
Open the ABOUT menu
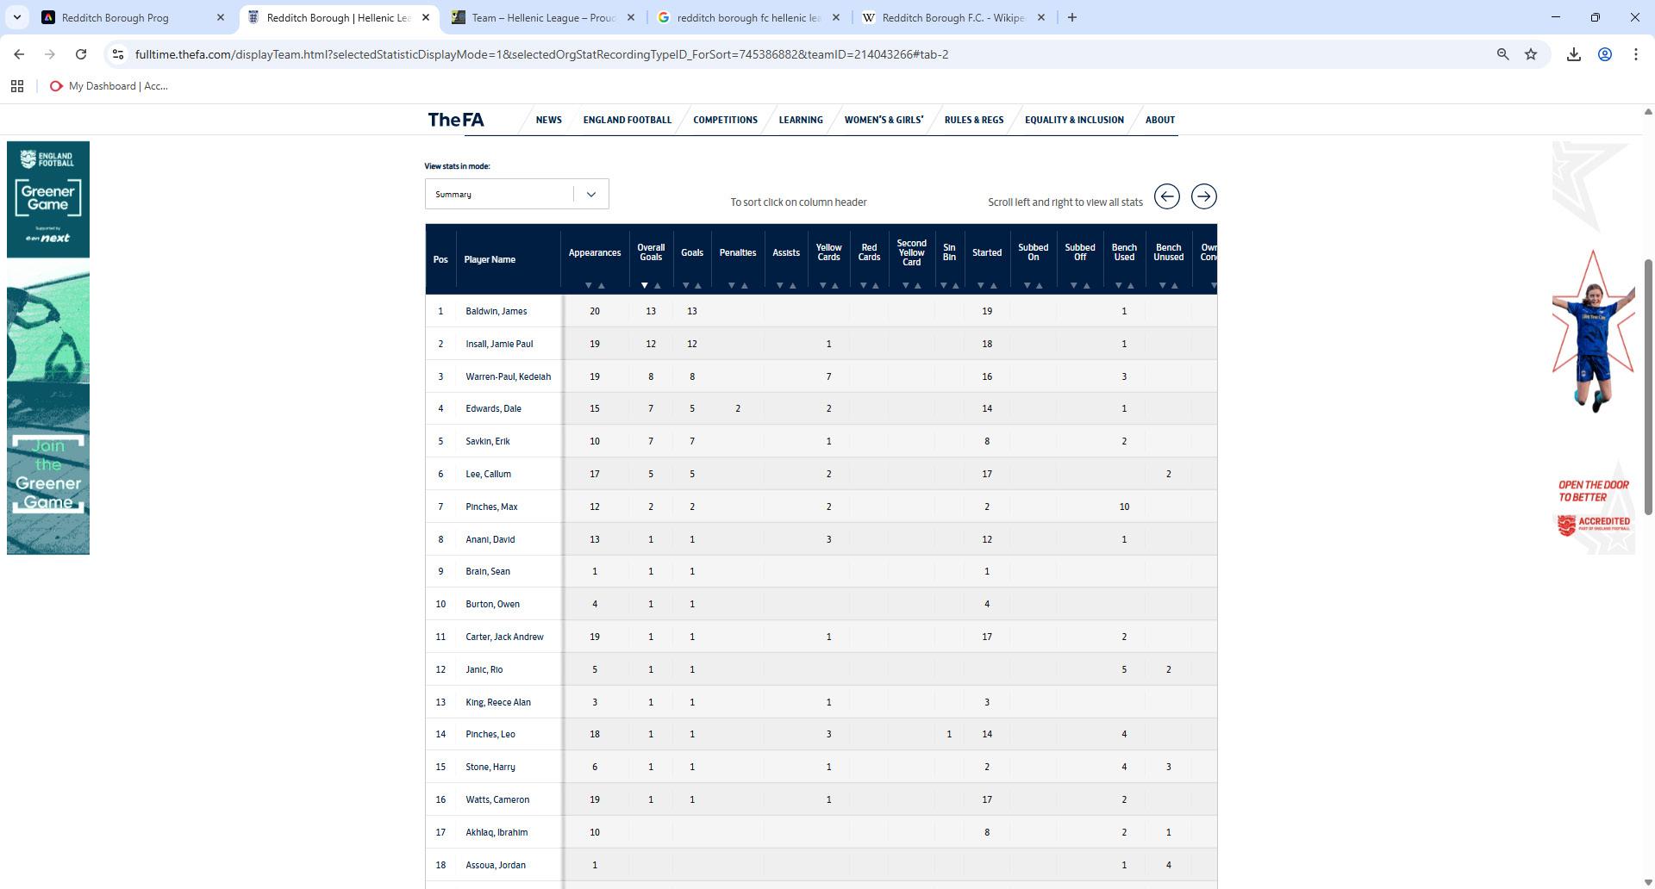click(x=1160, y=120)
